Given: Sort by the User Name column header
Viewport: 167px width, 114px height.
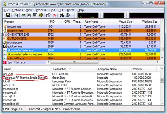Looking at the screenshot, I should pos(96,22).
